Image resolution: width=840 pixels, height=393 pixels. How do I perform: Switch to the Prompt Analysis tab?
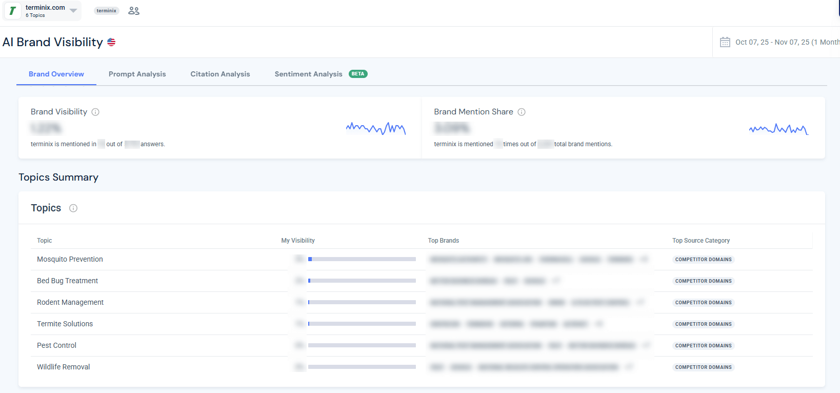pos(137,74)
